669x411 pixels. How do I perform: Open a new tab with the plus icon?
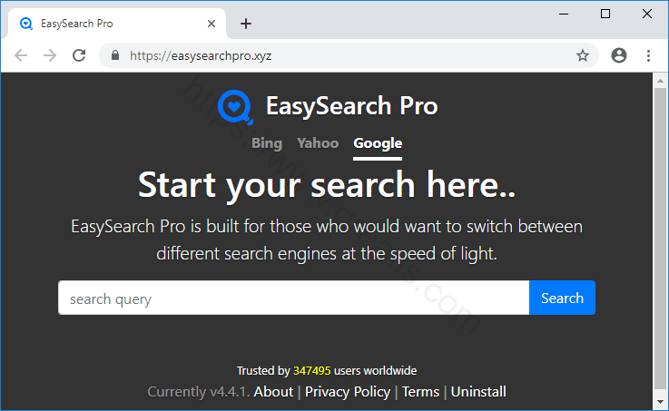click(x=246, y=24)
